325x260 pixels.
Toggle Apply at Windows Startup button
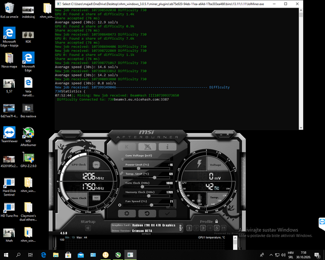click(88, 228)
